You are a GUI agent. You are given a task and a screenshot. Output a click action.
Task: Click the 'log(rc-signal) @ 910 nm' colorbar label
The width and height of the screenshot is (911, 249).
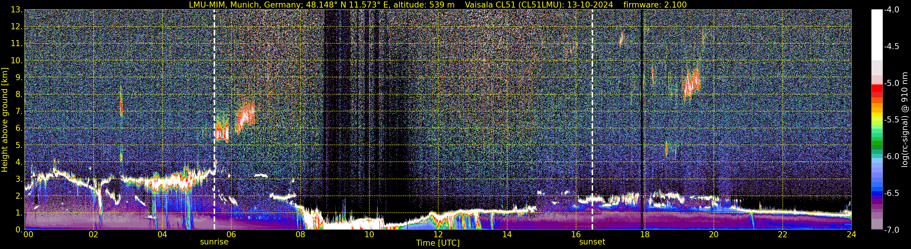905,120
